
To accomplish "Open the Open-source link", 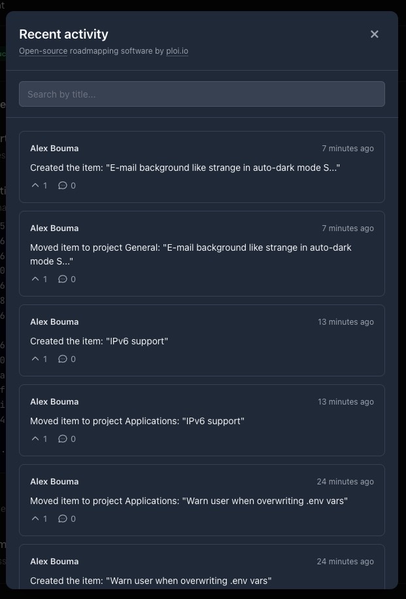I will [x=43, y=51].
